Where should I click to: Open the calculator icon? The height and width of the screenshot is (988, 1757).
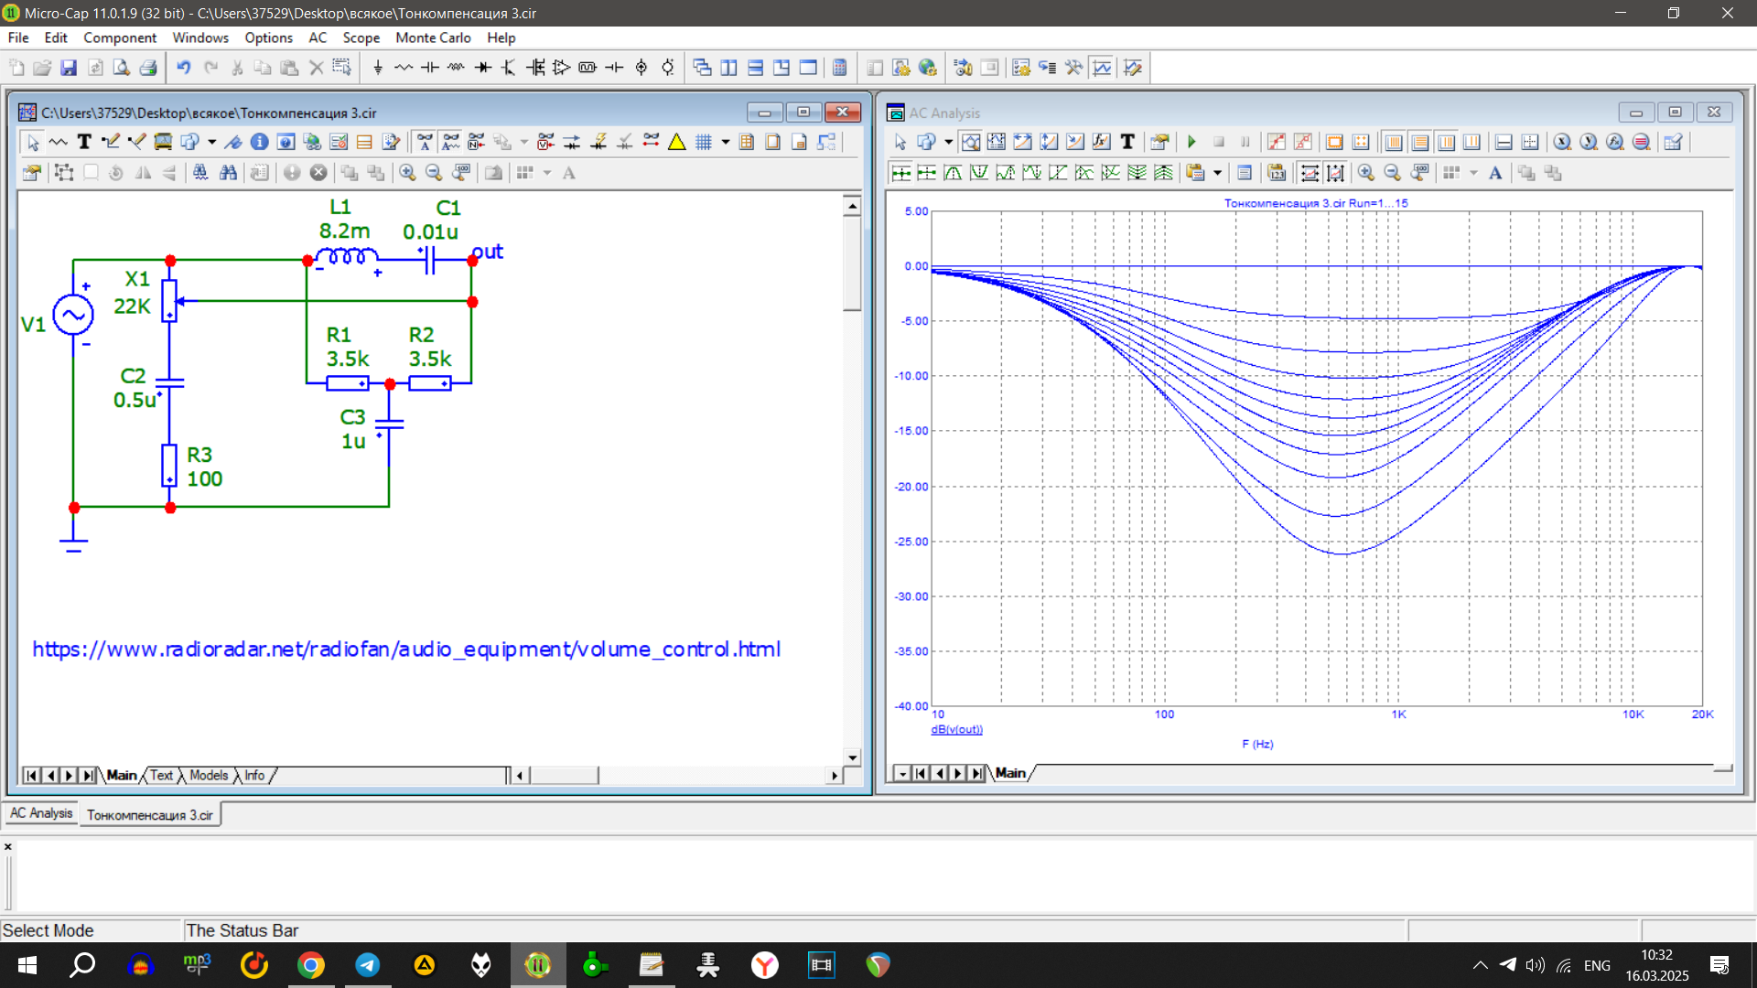[x=839, y=68]
